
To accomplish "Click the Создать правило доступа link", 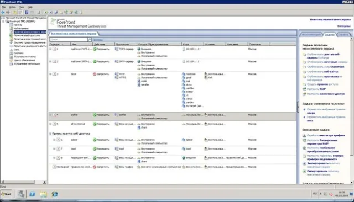I will coord(322,84).
